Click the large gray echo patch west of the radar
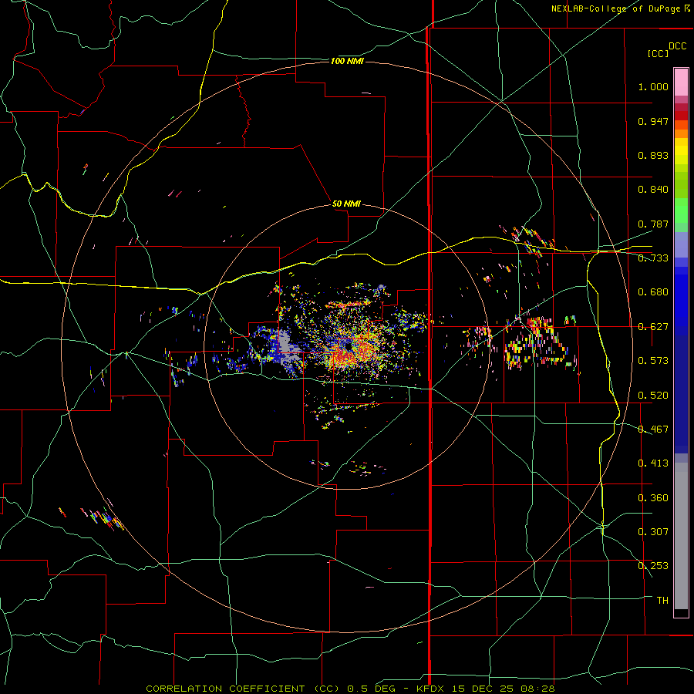Screen dimensions: 694x694 288,346
